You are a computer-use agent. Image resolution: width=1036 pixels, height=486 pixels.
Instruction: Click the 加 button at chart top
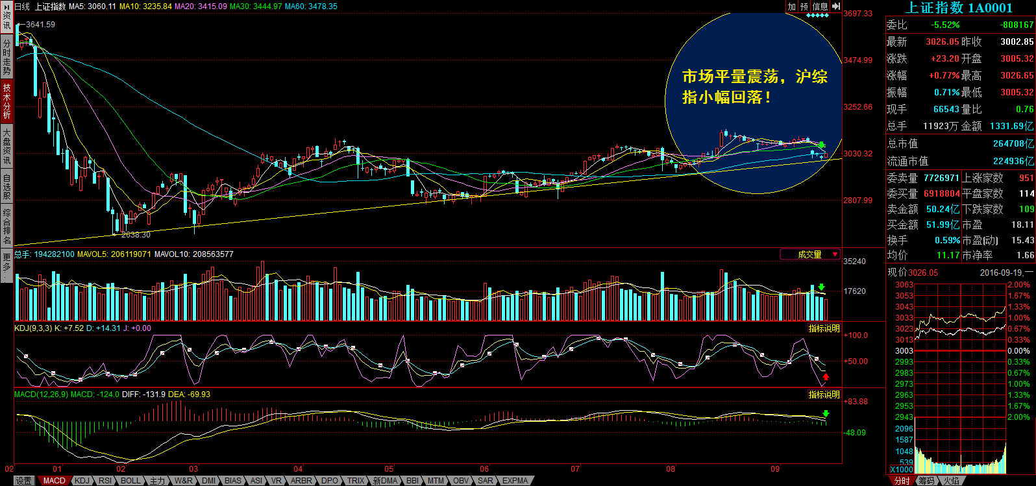point(791,6)
